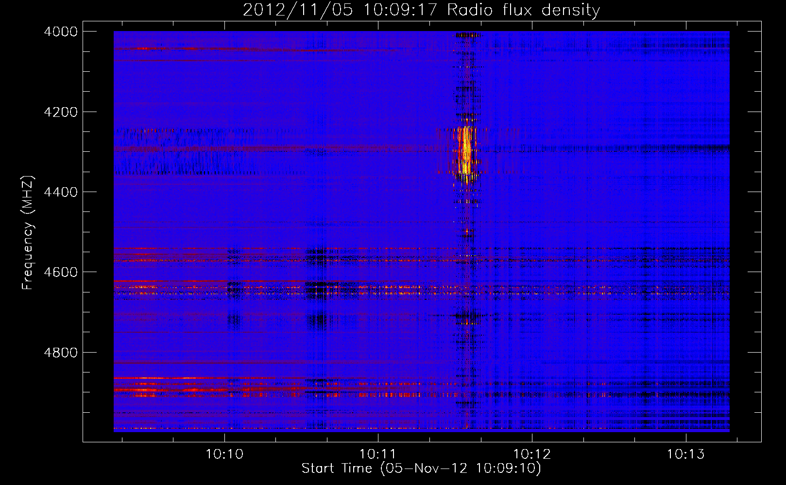This screenshot has height=485, width=786.
Task: Click the plot title '2012/11/05 10:09:17 Radio flux density'
Action: coord(421,10)
